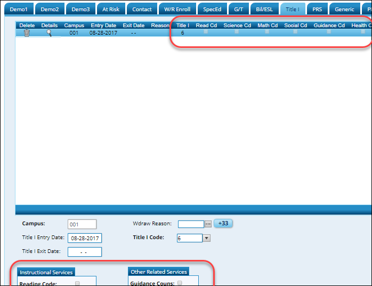The height and width of the screenshot is (286, 372).
Task: Click the Title I Exit Date field
Action: 84,252
